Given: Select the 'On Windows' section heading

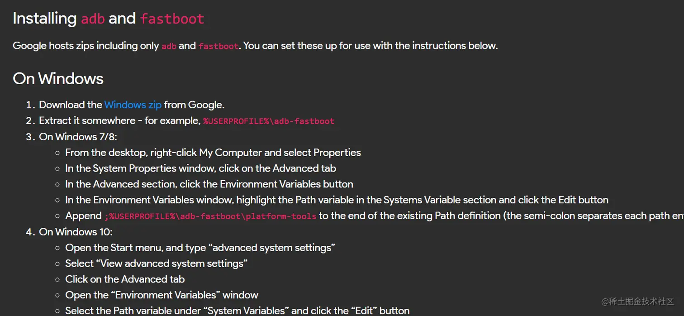Looking at the screenshot, I should tap(58, 79).
